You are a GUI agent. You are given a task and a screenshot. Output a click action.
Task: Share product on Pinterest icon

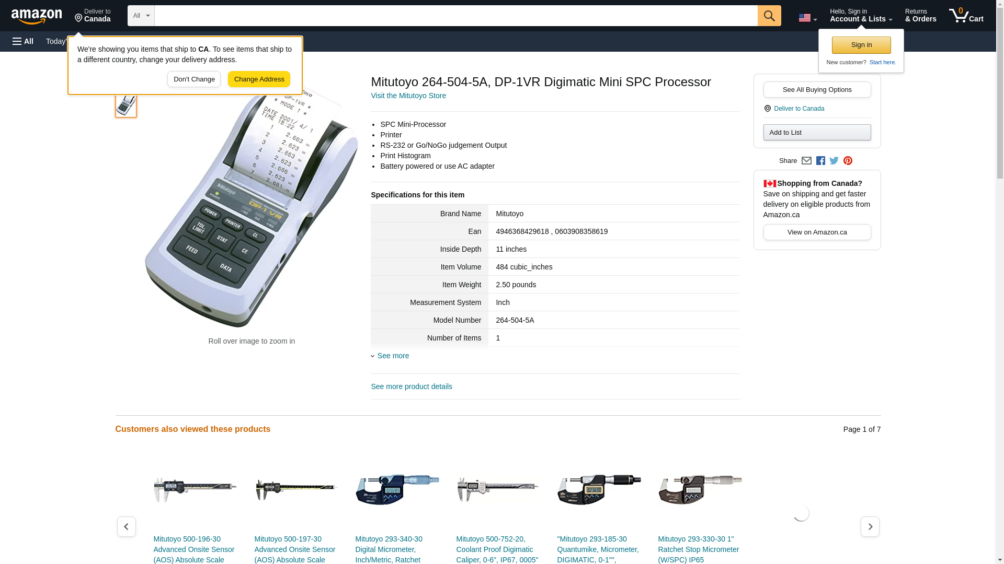[848, 161]
